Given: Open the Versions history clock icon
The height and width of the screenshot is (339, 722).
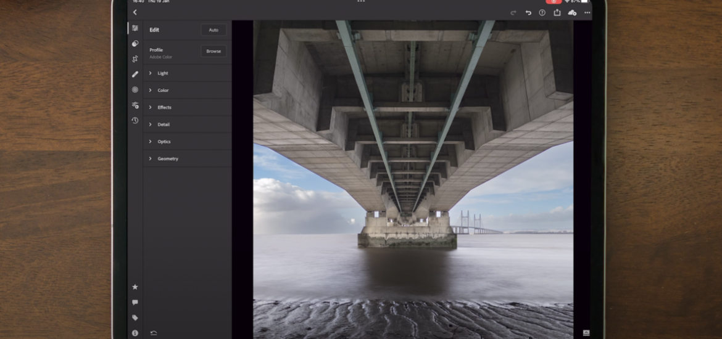Looking at the screenshot, I should [x=135, y=121].
